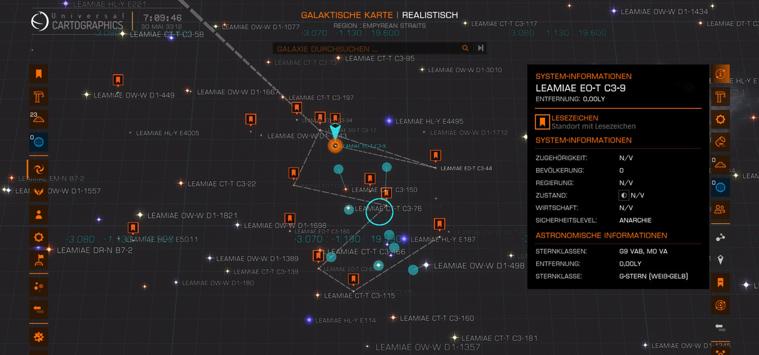This screenshot has height=355, width=759.
Task: Select star LEAMIAE HL-Y E114
Action: (x=308, y=320)
